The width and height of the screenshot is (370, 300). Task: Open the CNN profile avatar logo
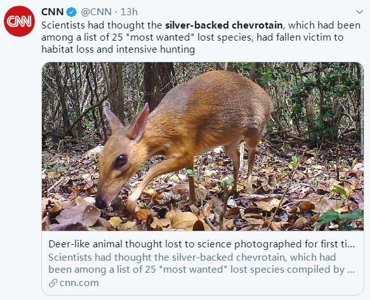point(19,21)
